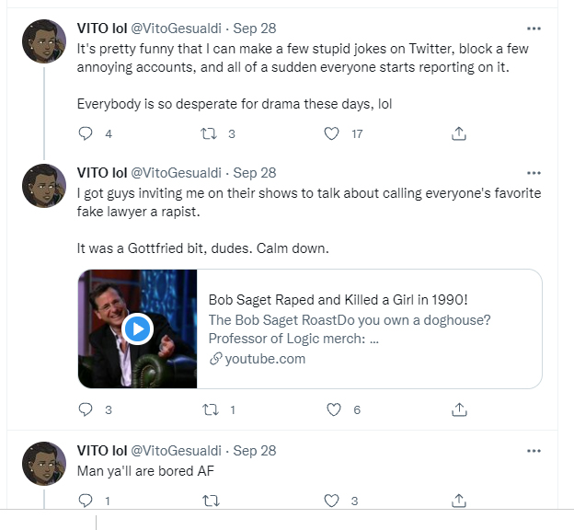Open more options on first tweet
574x530 pixels.
[x=534, y=29]
